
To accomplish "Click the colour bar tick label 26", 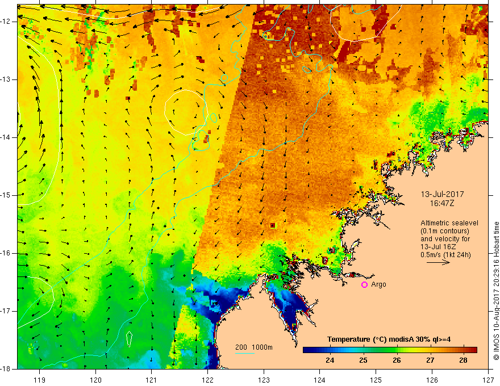I will [x=397, y=360].
